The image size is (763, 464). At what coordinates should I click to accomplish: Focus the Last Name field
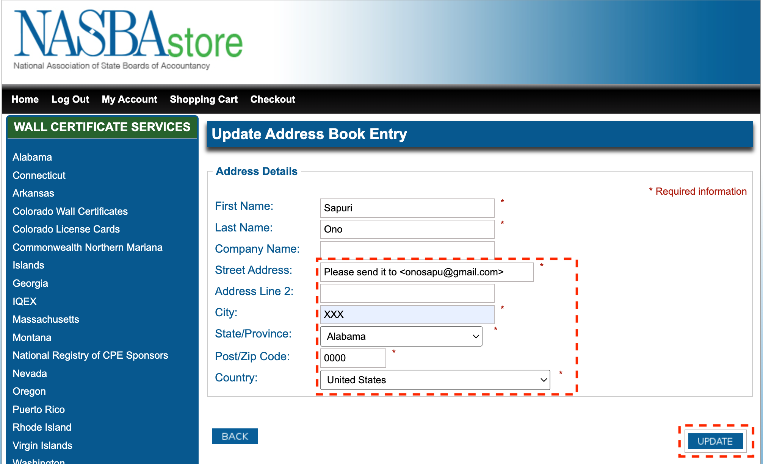(x=407, y=229)
